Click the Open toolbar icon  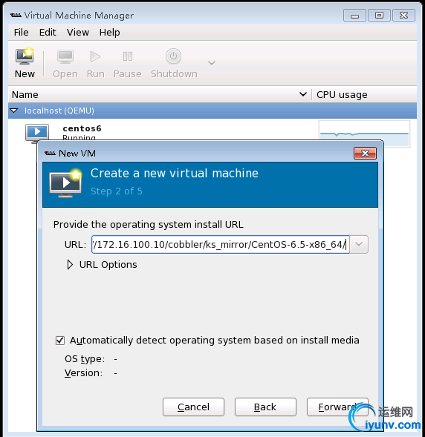[65, 57]
